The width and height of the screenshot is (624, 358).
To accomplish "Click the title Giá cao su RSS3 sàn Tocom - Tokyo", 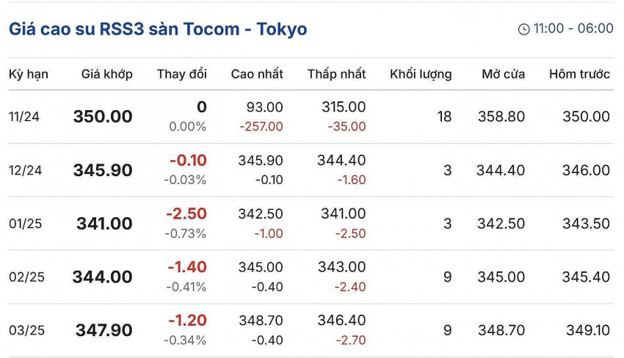I will pyautogui.click(x=158, y=29).
